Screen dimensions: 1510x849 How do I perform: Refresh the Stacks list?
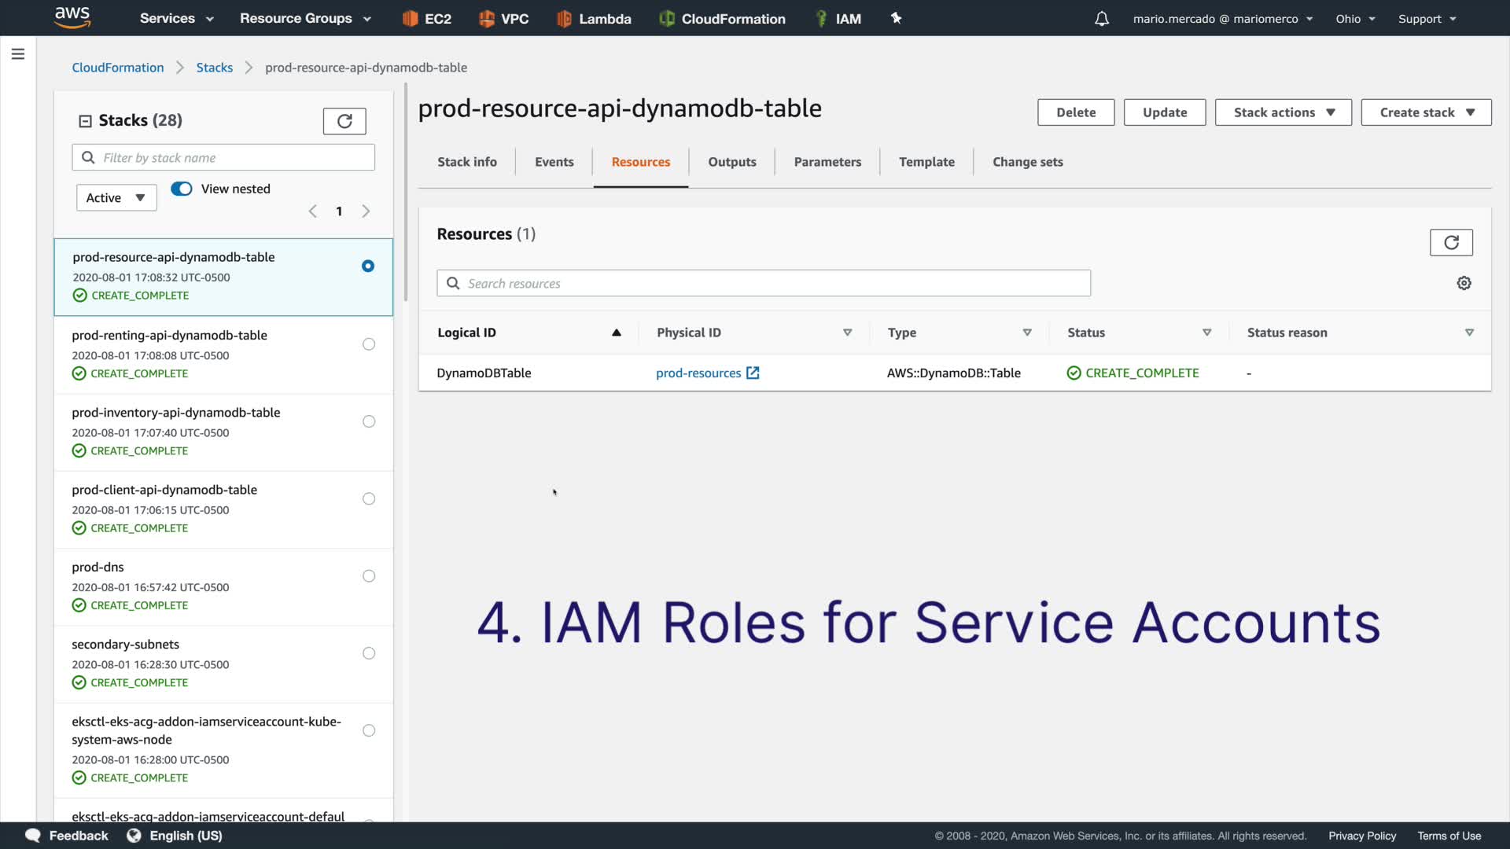pos(344,121)
